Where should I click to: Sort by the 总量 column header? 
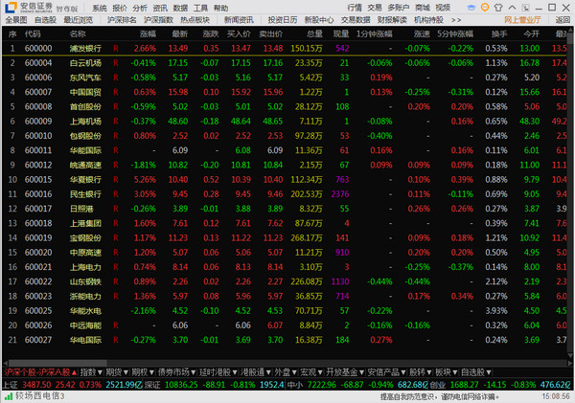coord(314,34)
